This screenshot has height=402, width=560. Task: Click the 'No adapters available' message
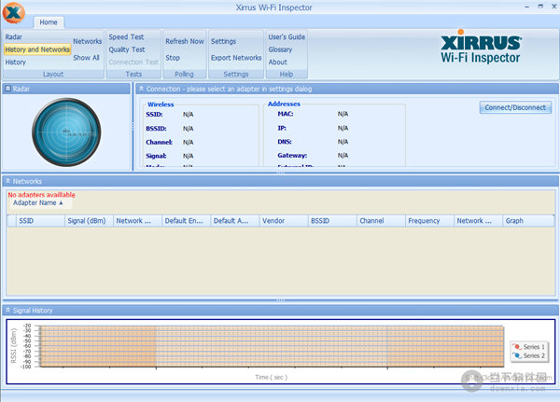41,195
